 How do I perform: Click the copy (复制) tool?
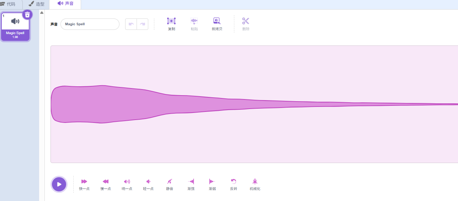coord(171,21)
